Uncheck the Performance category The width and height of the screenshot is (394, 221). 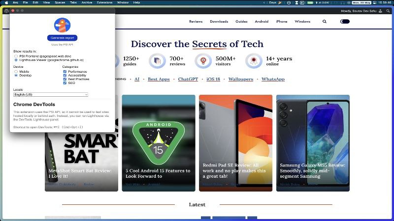65,72
